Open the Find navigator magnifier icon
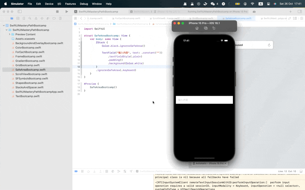Image resolution: width=305 pixels, height=190 pixels. point(30,18)
